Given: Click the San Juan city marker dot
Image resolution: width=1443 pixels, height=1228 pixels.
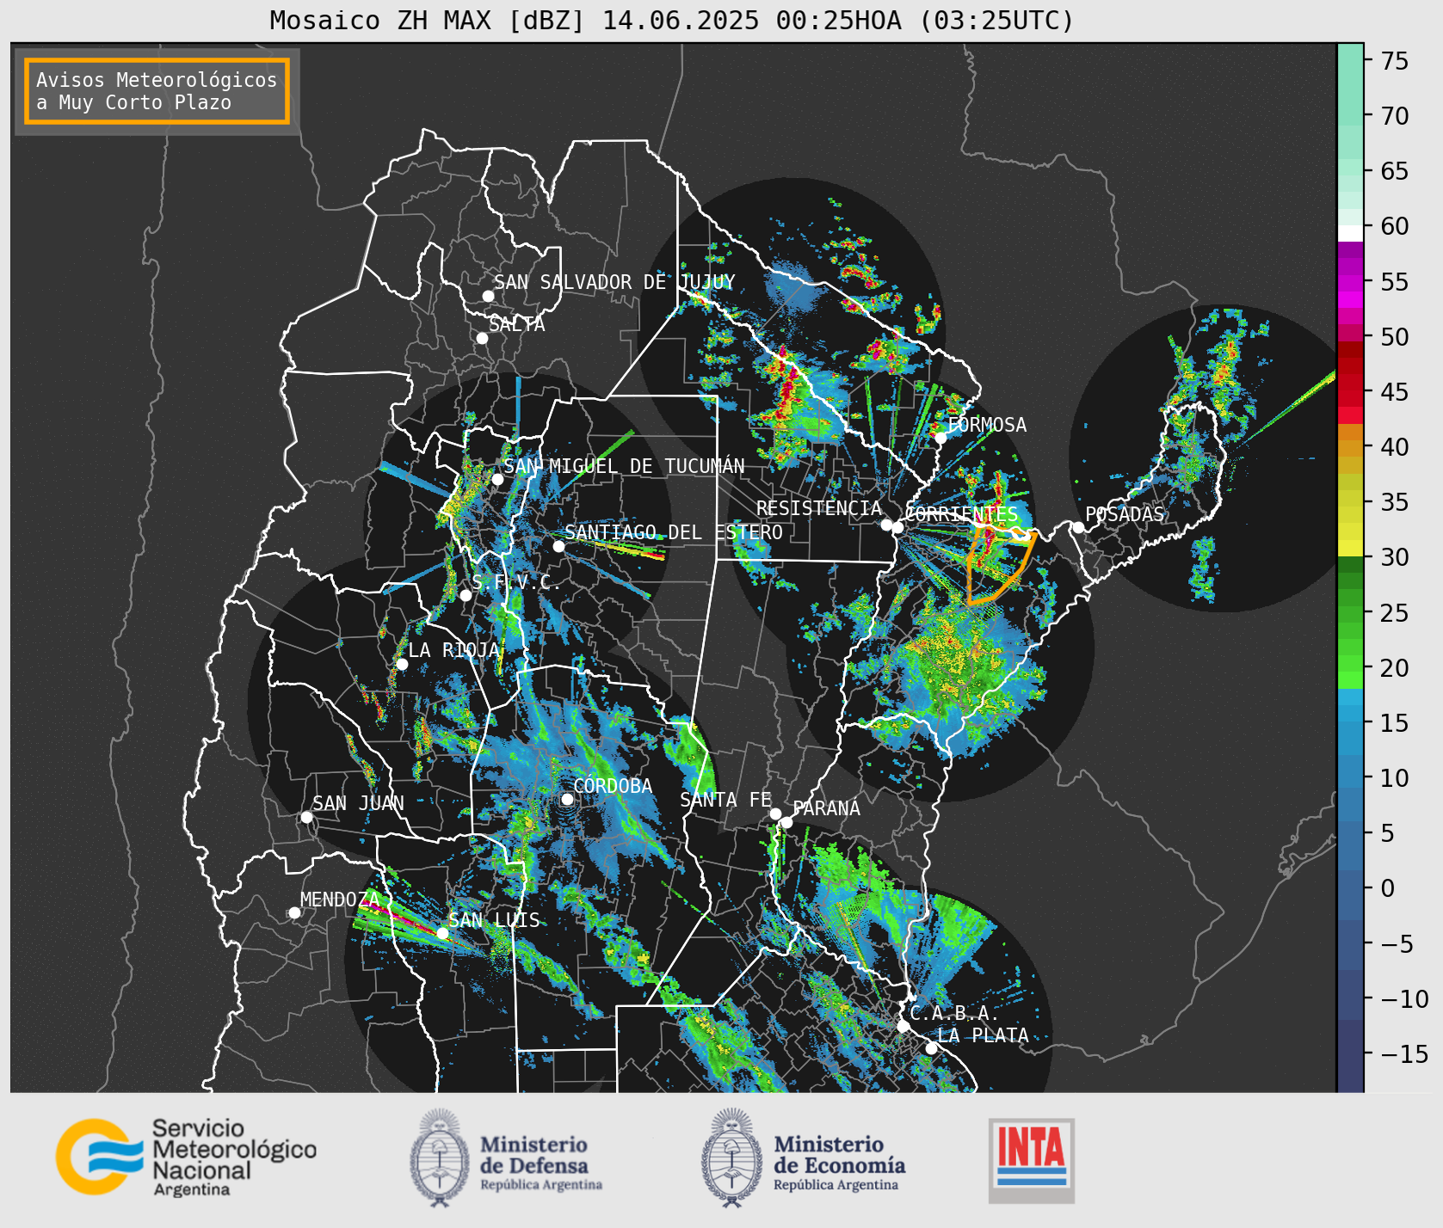Looking at the screenshot, I should (306, 817).
